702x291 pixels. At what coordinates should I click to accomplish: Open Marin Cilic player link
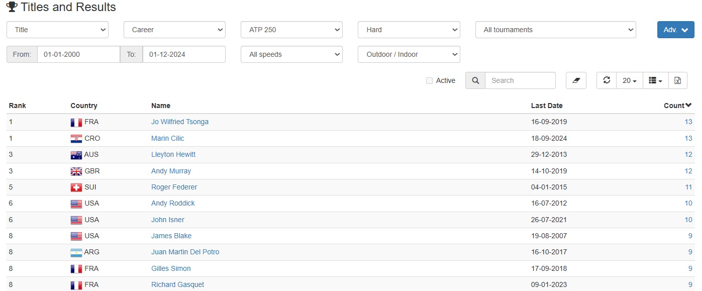pyautogui.click(x=168, y=138)
